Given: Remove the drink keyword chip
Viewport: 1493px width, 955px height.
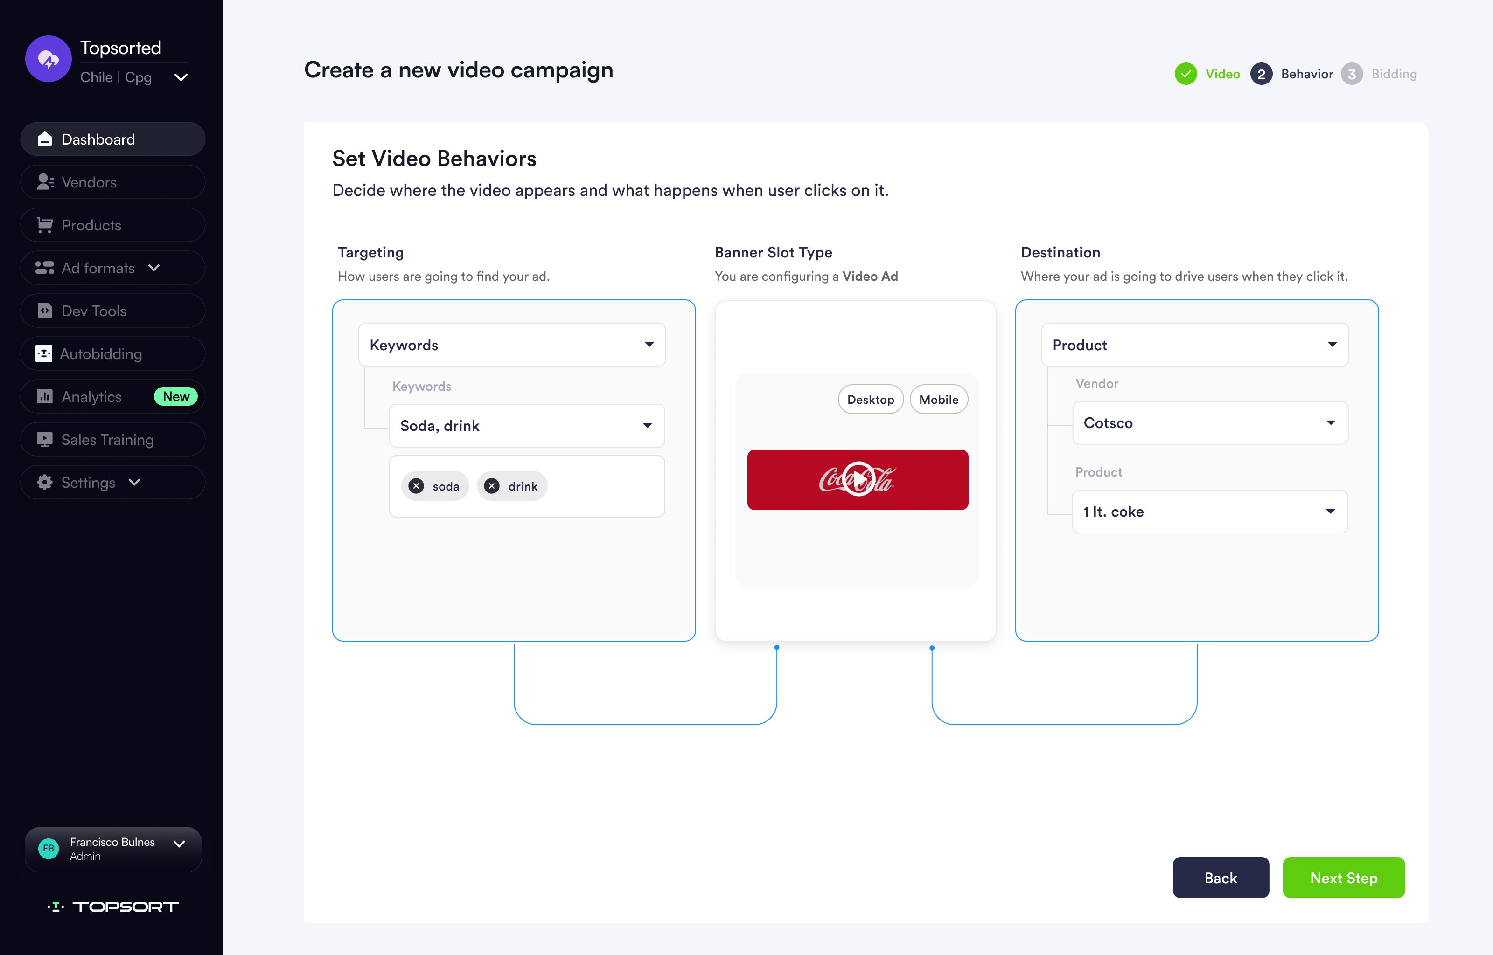Looking at the screenshot, I should pyautogui.click(x=492, y=486).
